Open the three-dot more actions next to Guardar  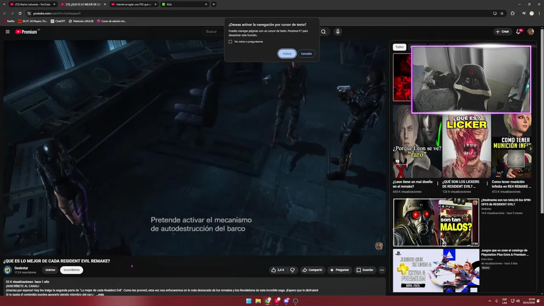(382, 270)
